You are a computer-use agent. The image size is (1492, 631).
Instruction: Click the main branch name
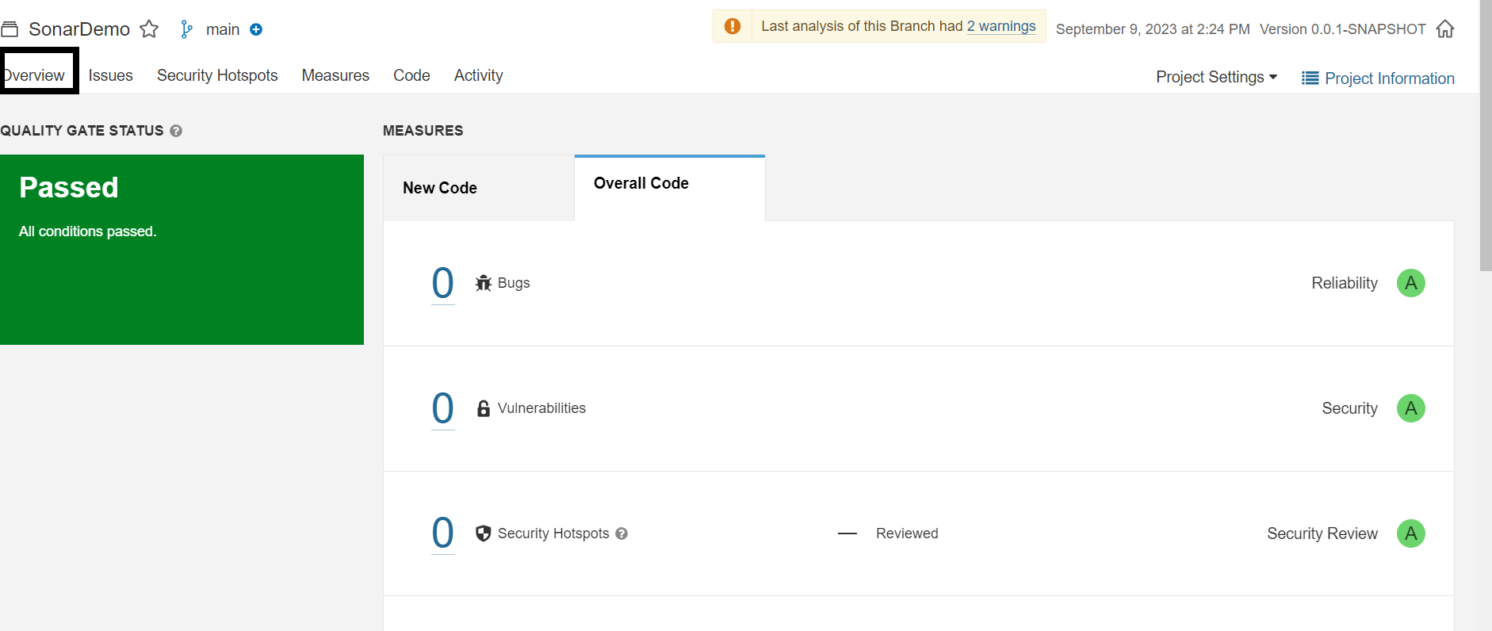(x=223, y=29)
